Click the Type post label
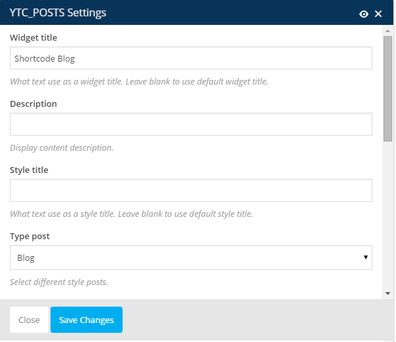Image resolution: width=396 pixels, height=342 pixels. (30, 237)
